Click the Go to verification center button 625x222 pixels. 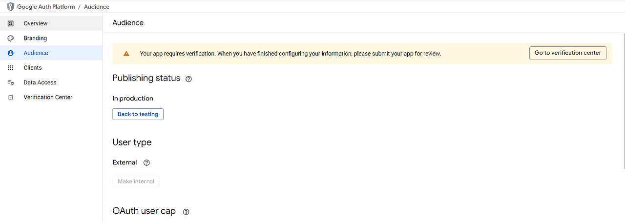coord(568,53)
